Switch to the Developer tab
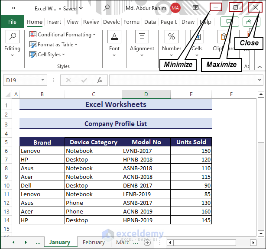Screen dimensions: 266x249 pos(111,22)
